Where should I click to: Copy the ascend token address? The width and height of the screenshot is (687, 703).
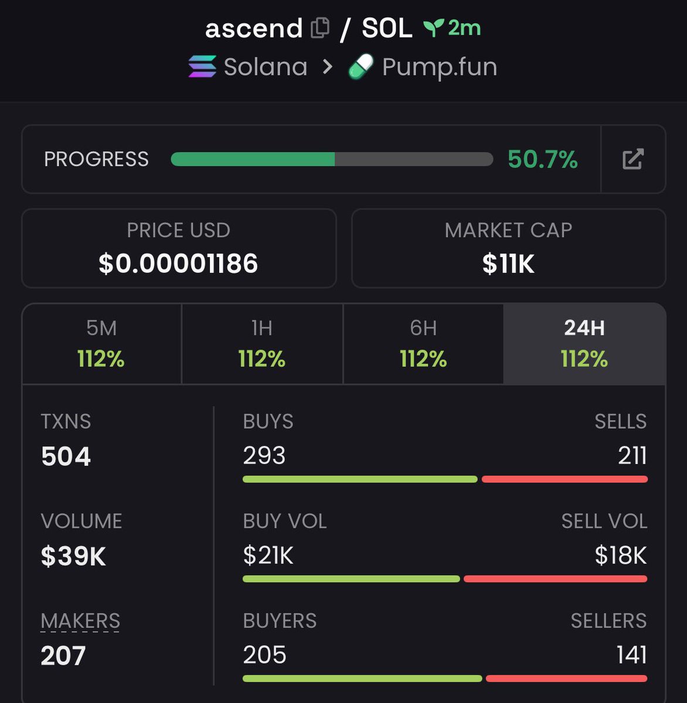pyautogui.click(x=319, y=28)
